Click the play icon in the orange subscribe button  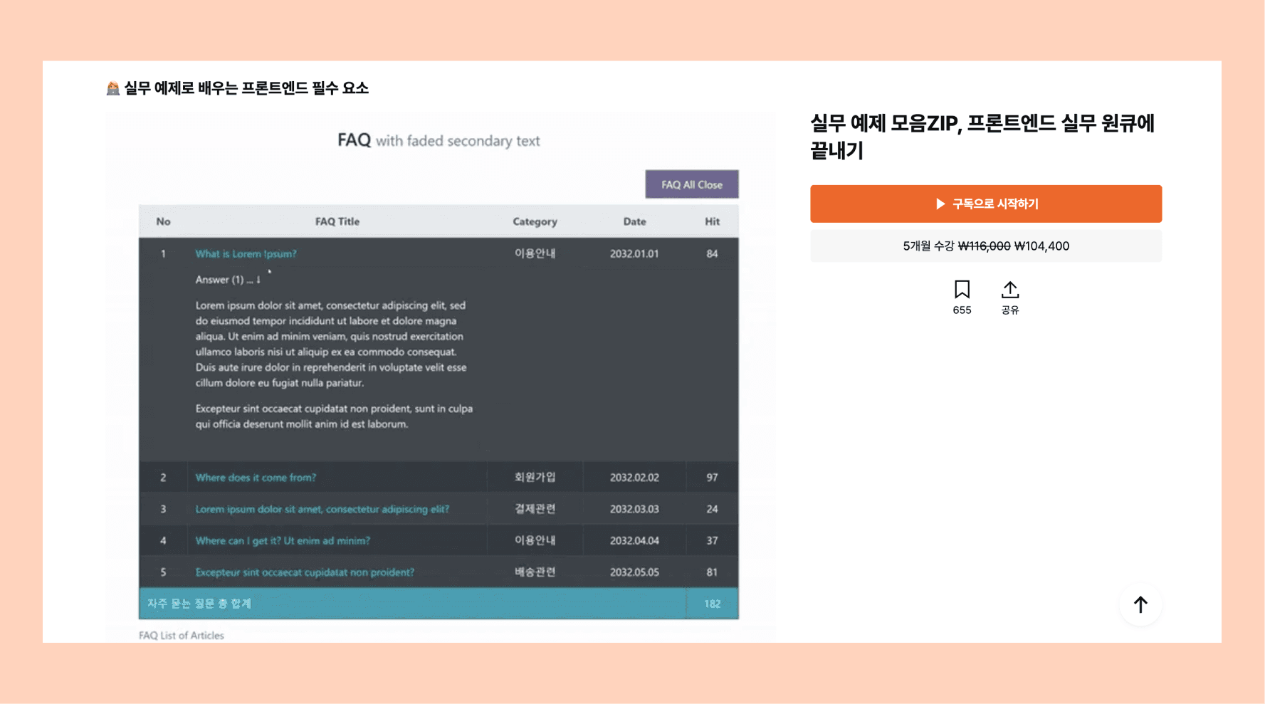tap(940, 204)
